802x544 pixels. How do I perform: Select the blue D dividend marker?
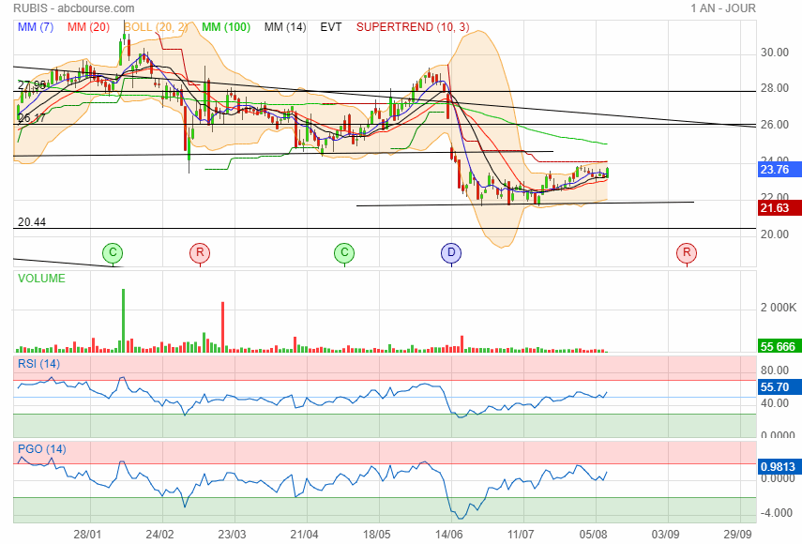point(451,252)
